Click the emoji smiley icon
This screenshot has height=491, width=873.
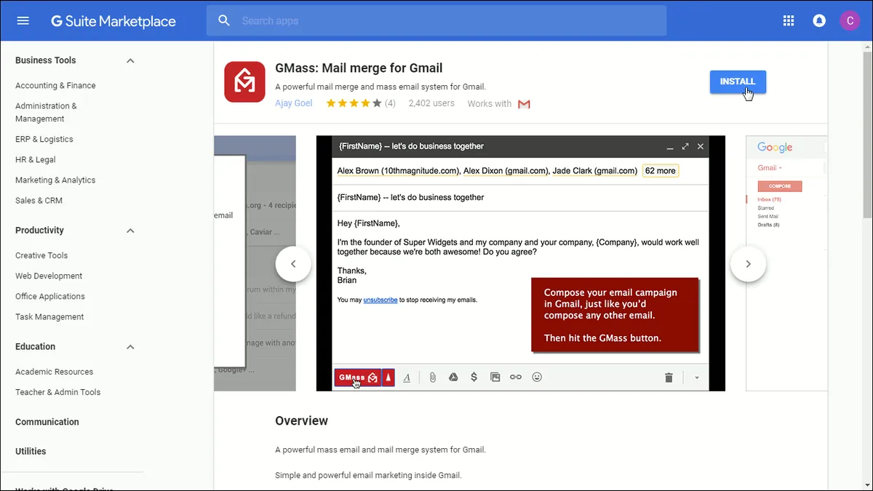537,378
